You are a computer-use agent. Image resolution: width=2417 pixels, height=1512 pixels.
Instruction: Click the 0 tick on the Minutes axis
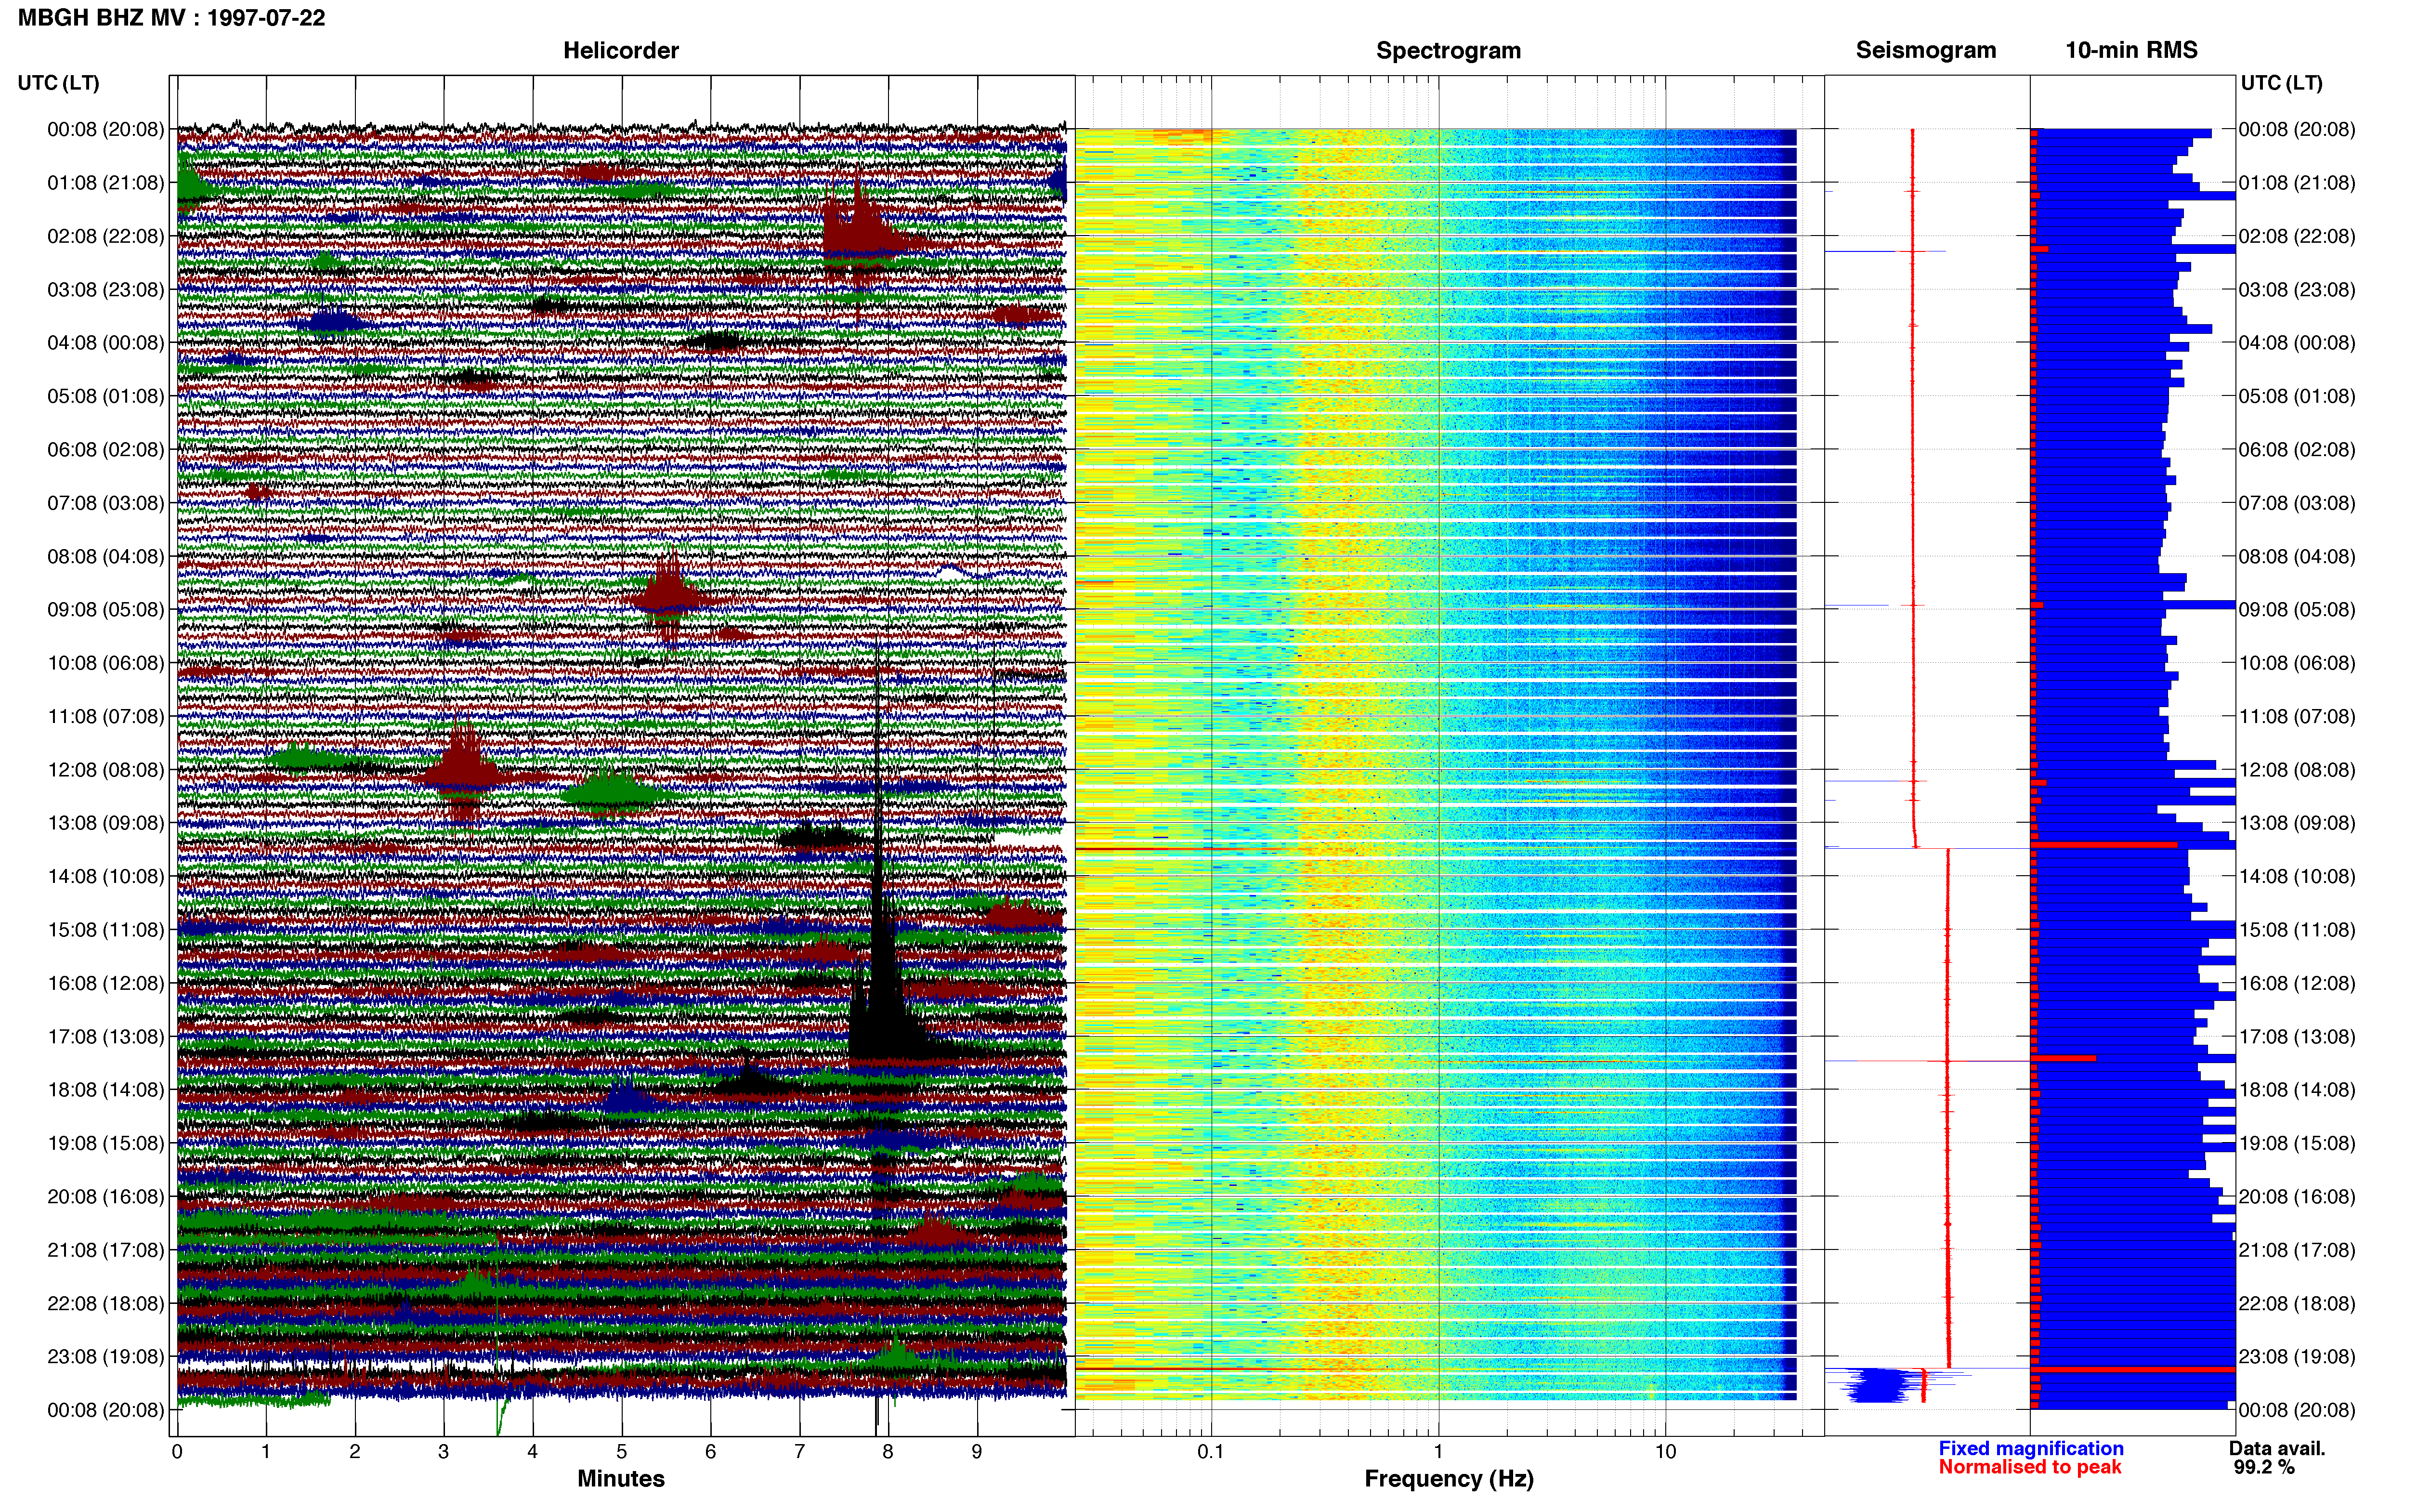pyautogui.click(x=177, y=1452)
